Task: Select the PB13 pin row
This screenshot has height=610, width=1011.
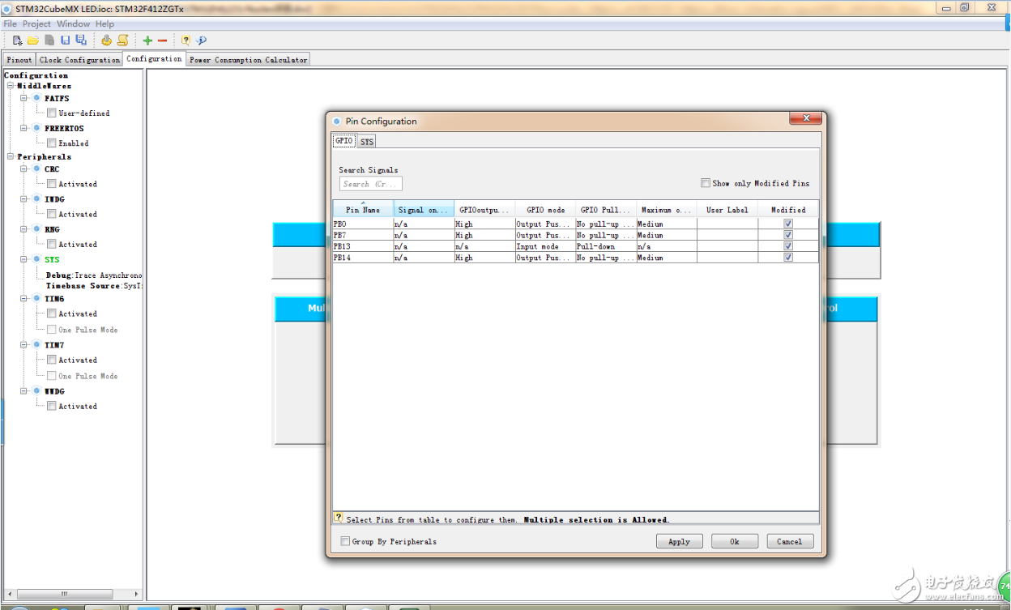Action: (x=575, y=246)
